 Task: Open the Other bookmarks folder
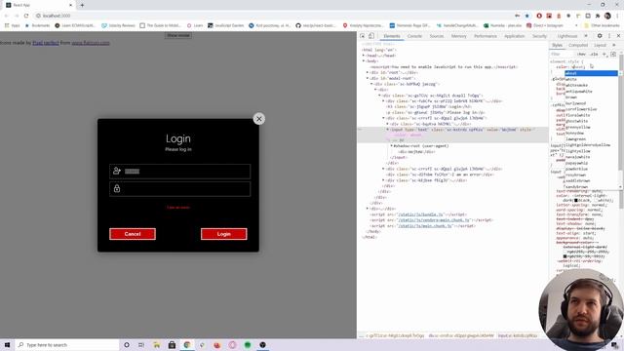click(x=602, y=25)
